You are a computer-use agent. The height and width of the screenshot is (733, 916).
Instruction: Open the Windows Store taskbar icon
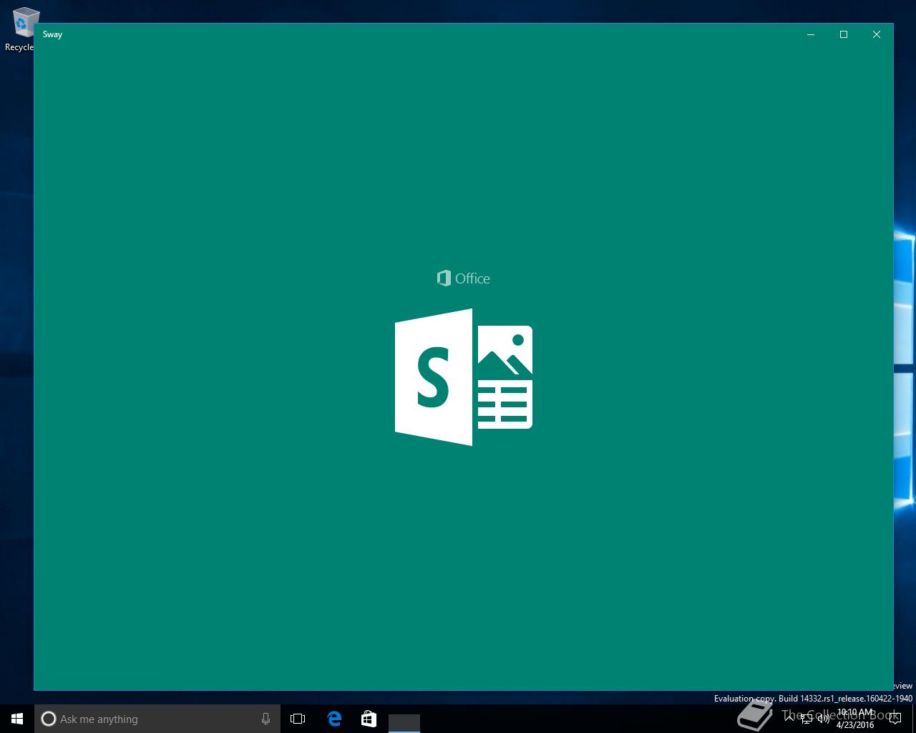[369, 719]
